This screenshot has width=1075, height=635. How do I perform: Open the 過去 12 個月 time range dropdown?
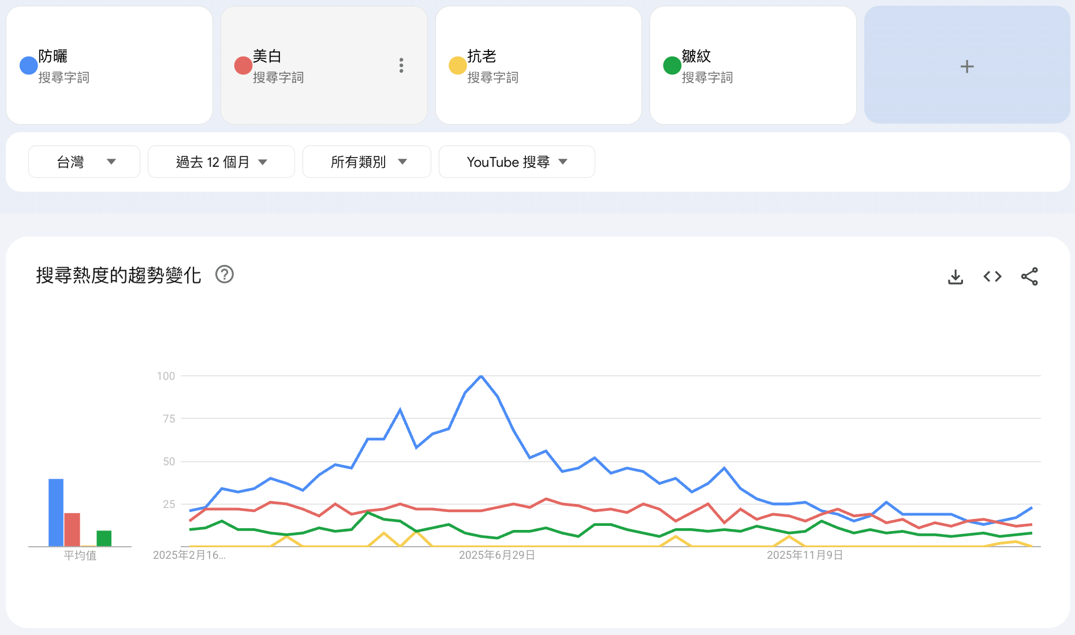[221, 162]
